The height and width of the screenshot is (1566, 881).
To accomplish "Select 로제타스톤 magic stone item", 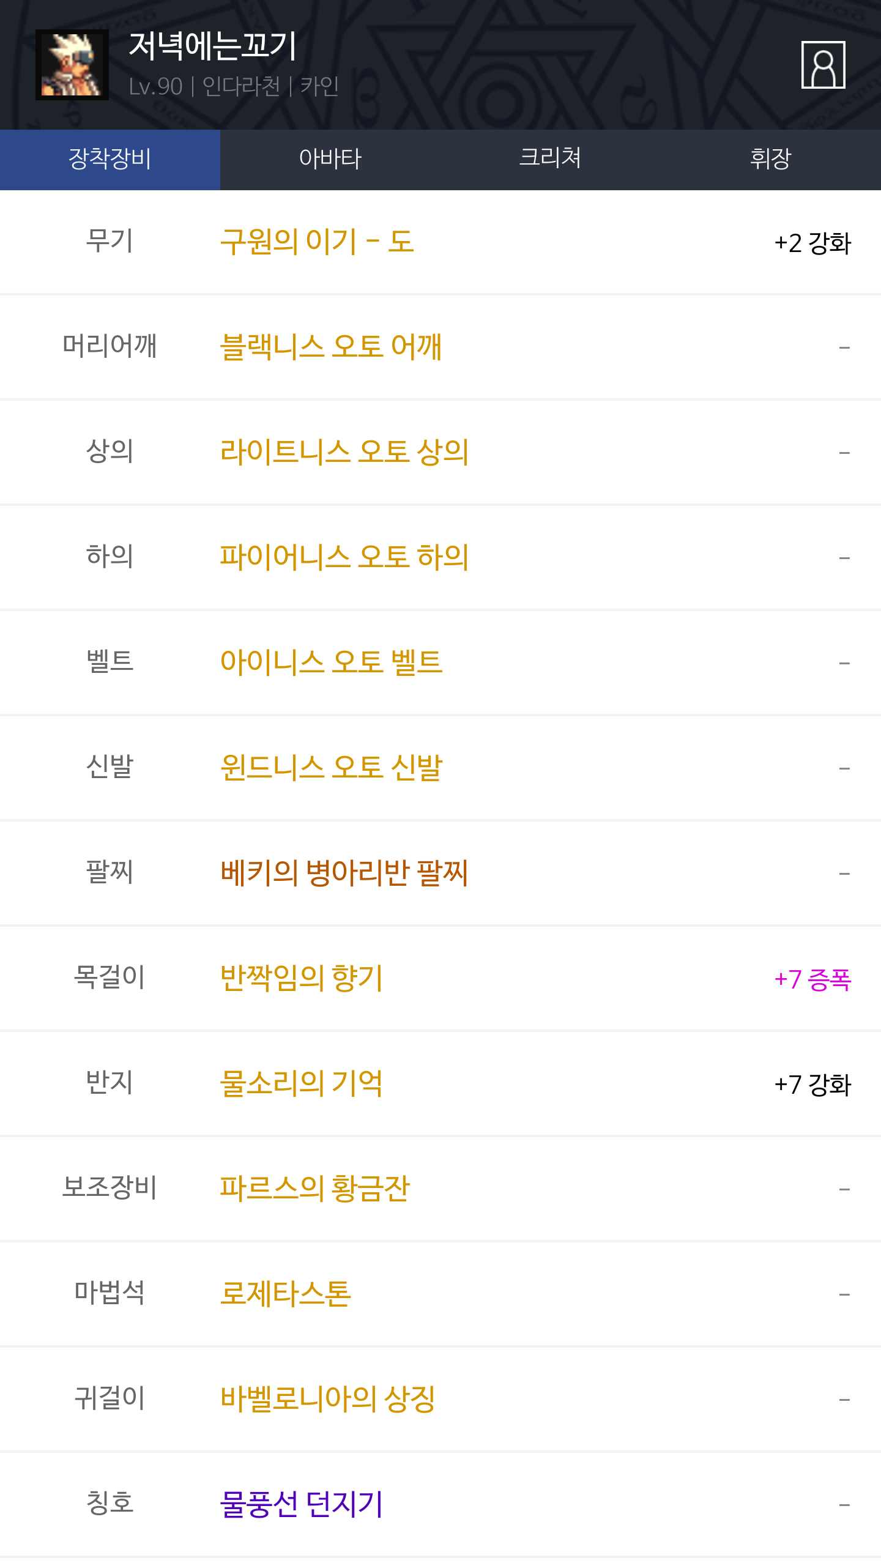I will coord(285,1294).
